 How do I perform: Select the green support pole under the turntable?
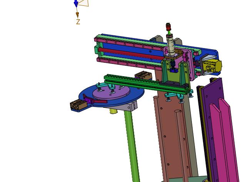(132, 145)
